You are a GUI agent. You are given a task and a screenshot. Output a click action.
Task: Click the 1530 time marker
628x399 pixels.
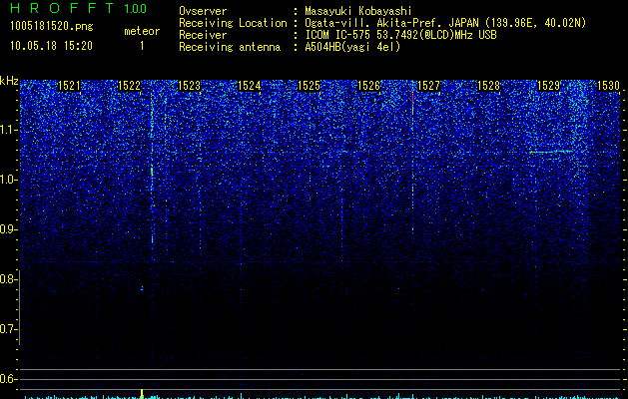tap(608, 86)
